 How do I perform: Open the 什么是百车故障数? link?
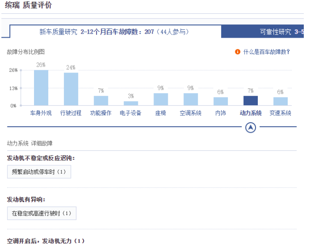click(x=267, y=52)
